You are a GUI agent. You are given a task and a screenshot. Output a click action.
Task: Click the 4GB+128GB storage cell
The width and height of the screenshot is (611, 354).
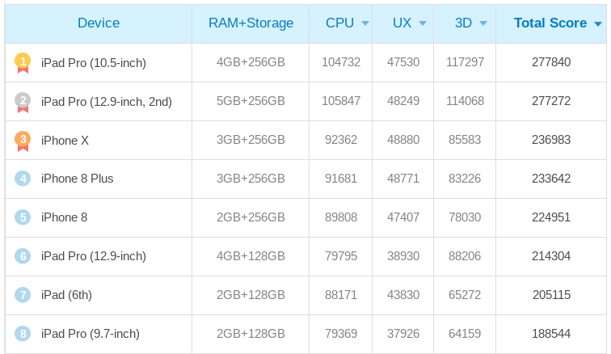pos(251,256)
